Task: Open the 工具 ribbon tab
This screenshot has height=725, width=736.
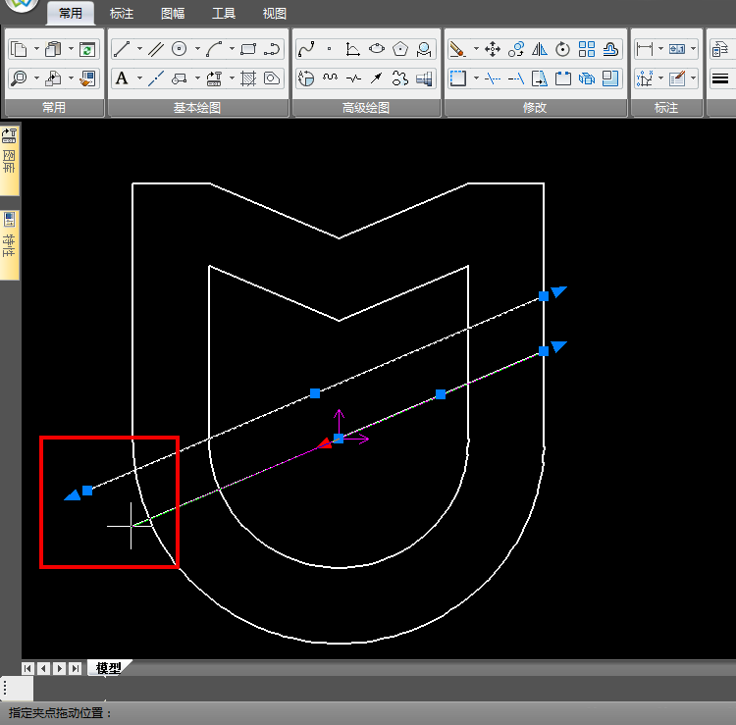Action: (x=224, y=14)
